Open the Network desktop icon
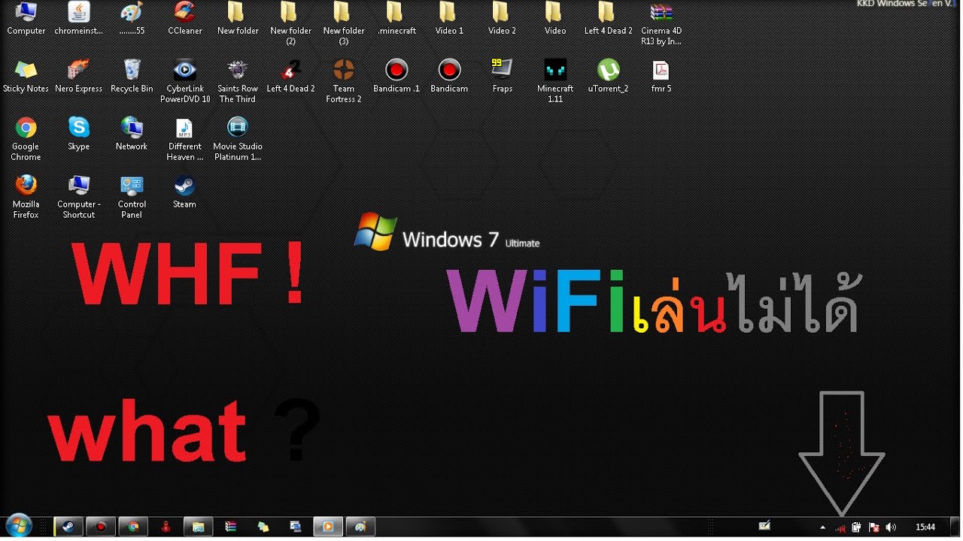This screenshot has width=963, height=541. click(x=132, y=134)
